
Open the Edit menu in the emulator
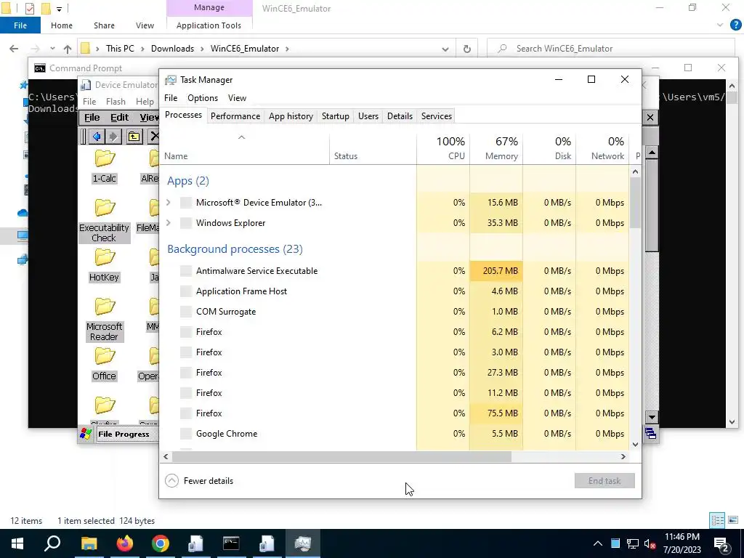tap(120, 117)
